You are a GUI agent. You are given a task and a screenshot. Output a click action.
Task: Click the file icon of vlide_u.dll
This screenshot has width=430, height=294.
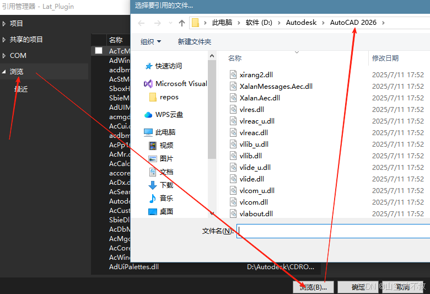click(233, 167)
